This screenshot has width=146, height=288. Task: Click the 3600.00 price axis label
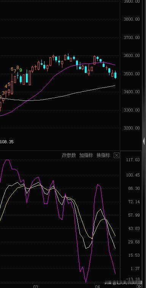pyautogui.click(x=132, y=55)
